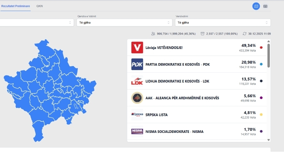Switch to map view icon
Image resolution: width=284 pixels, height=153 pixels.
(x=256, y=6)
